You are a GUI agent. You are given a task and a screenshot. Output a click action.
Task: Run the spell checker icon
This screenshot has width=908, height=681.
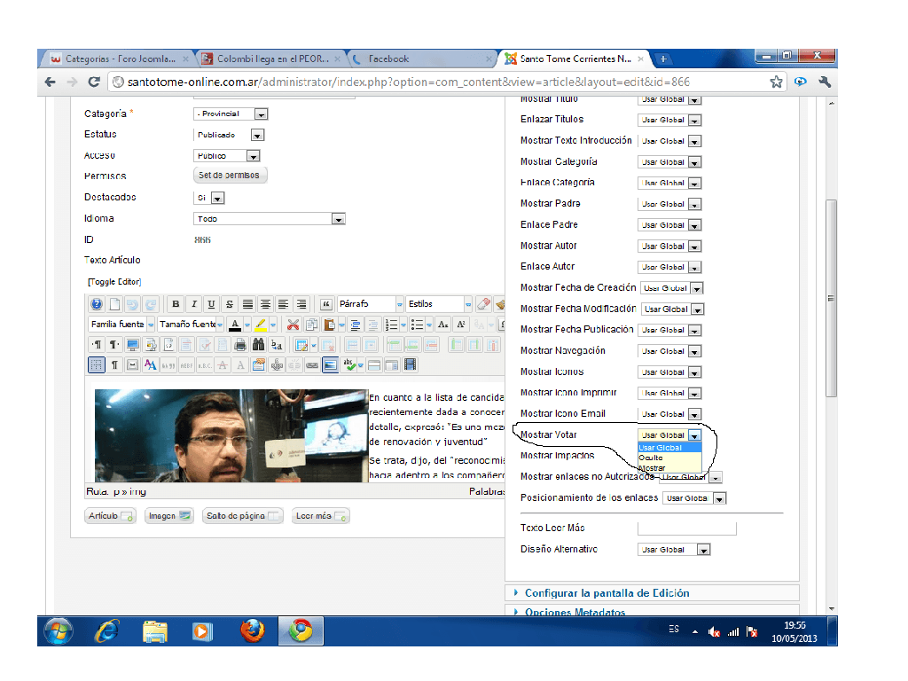349,364
